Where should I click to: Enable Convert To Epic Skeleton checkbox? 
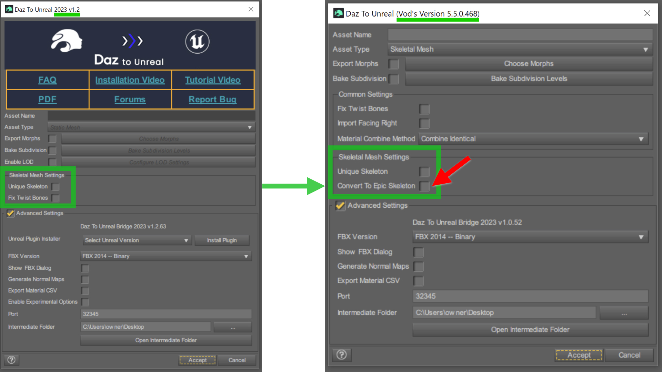click(x=424, y=186)
